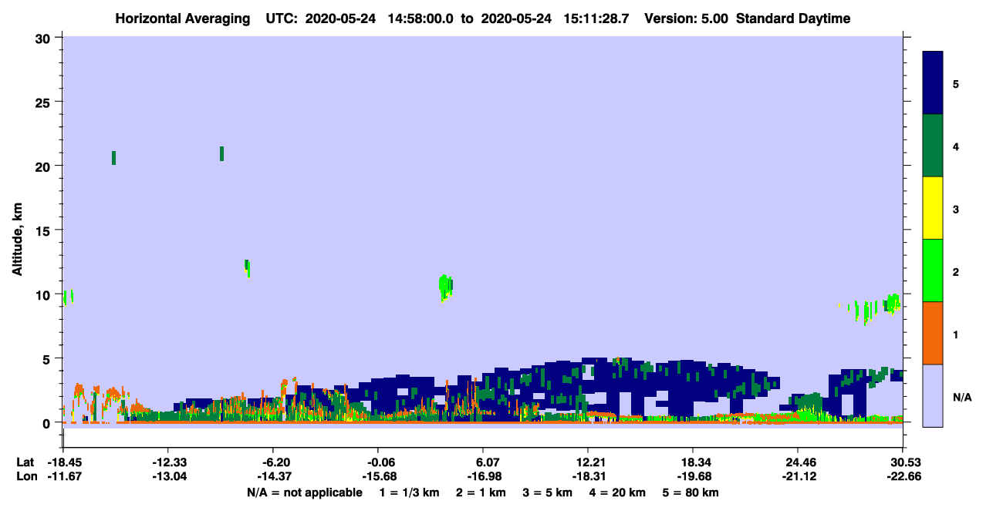
Task: Click the '1 = 1/3 km' legend note
Action: (x=410, y=492)
